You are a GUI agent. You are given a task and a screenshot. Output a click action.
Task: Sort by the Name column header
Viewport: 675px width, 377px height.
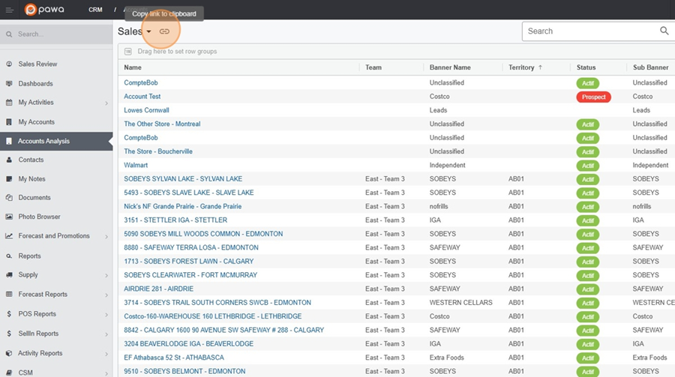tap(133, 67)
